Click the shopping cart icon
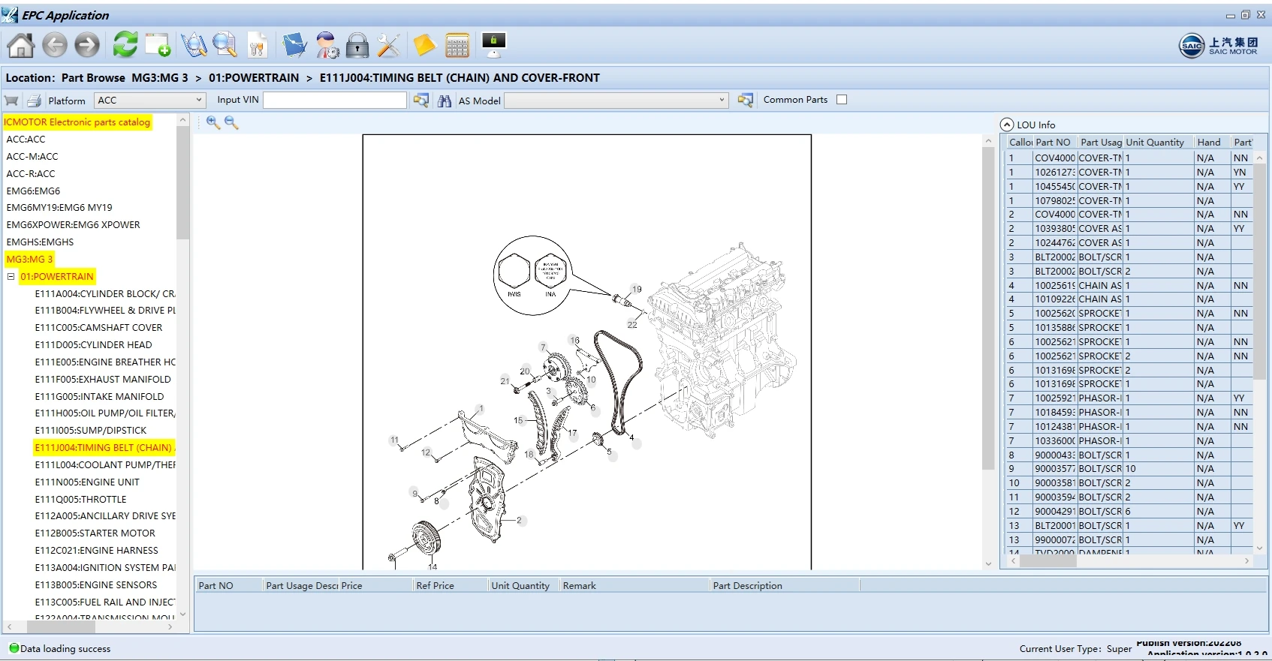Image resolution: width=1272 pixels, height=661 pixels. [x=11, y=101]
